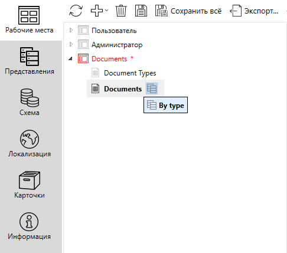
Task: Click the refresh arrows icon in toolbar
Action: coord(76,11)
